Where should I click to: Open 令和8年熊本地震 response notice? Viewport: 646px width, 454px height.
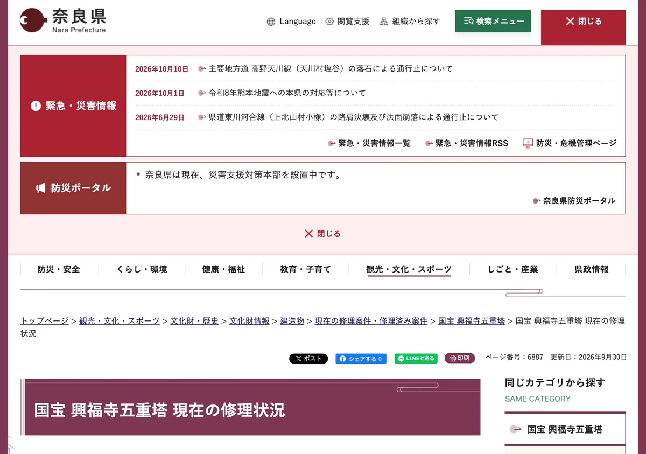[287, 93]
